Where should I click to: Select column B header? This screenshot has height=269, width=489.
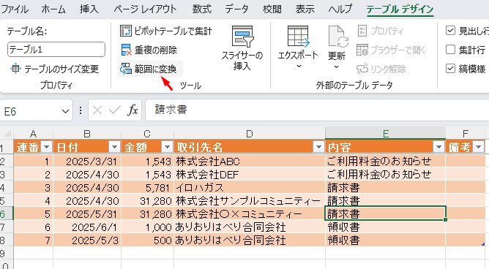[87, 134]
